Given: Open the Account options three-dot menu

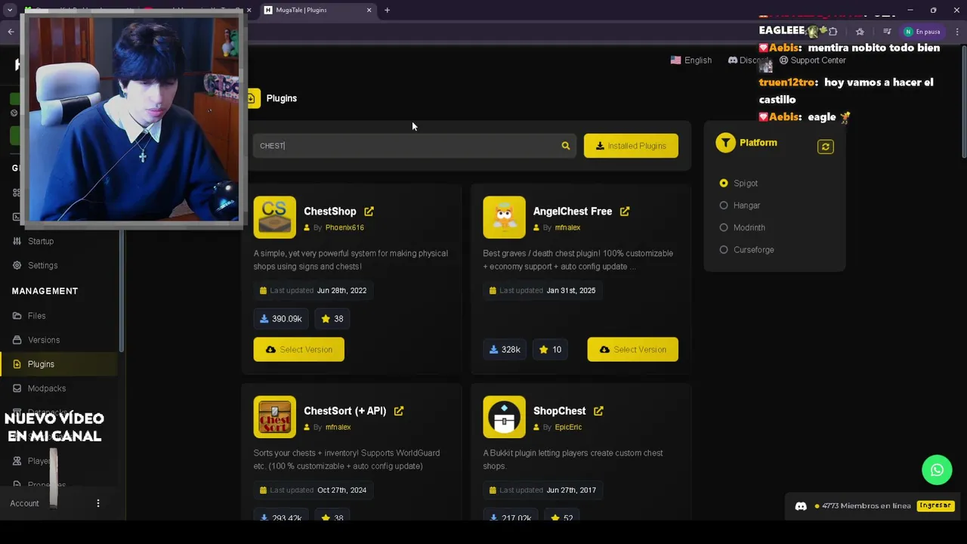Looking at the screenshot, I should tap(97, 503).
